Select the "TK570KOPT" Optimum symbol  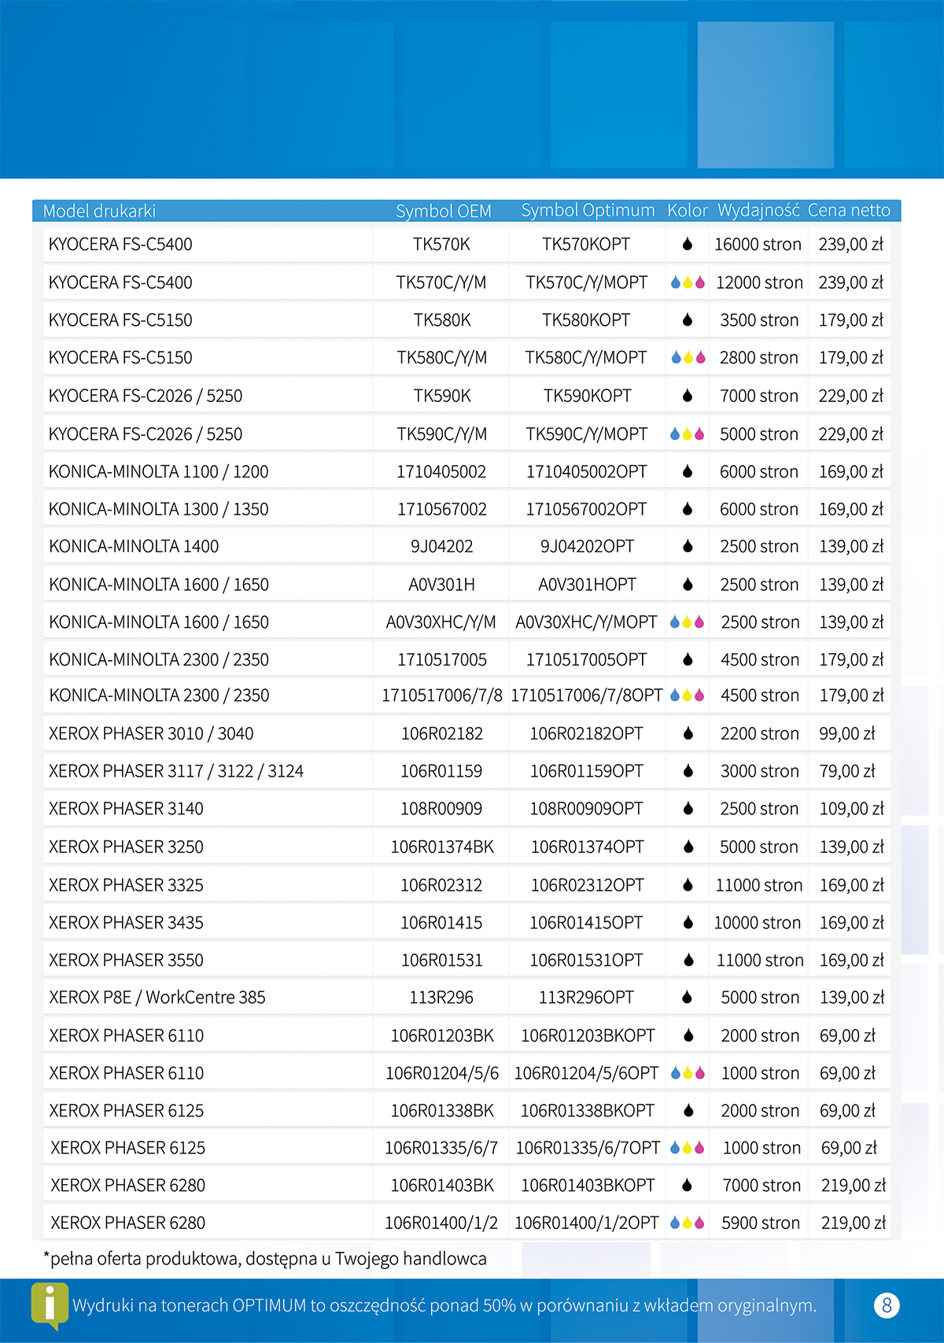coord(586,245)
